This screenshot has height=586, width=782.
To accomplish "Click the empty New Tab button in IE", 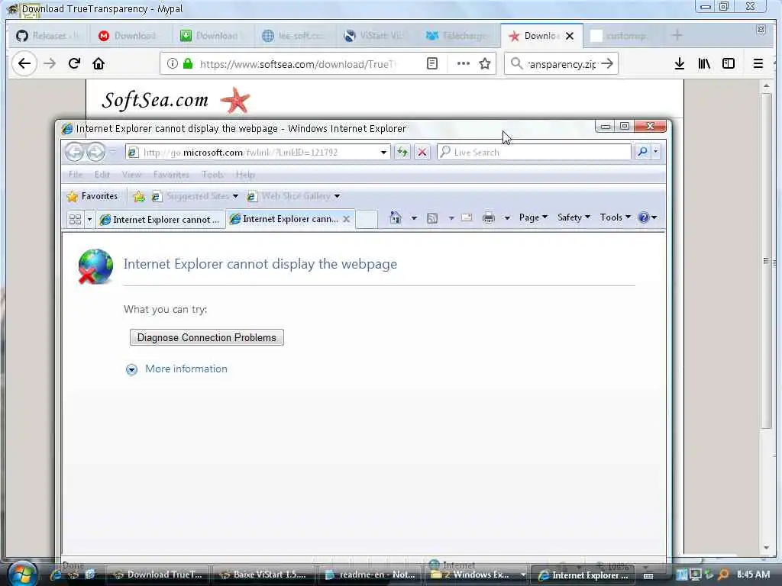I will pyautogui.click(x=367, y=219).
